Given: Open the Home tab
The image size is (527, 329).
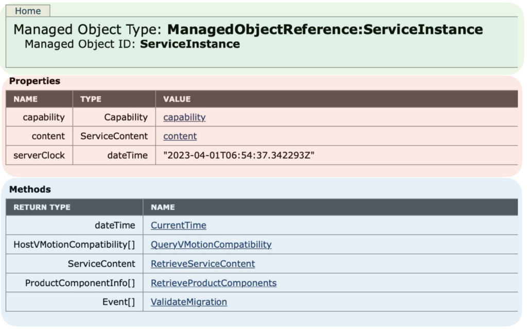Looking at the screenshot, I should click(28, 11).
